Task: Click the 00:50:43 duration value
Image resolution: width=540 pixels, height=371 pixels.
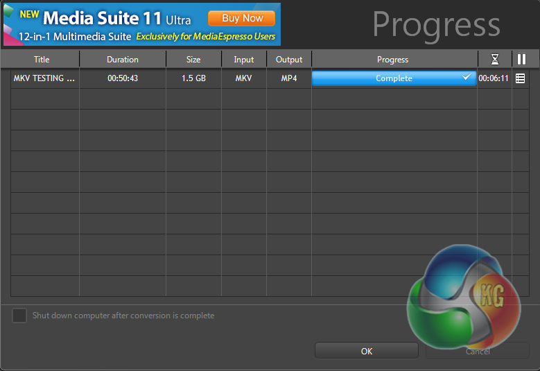Action: click(123, 78)
